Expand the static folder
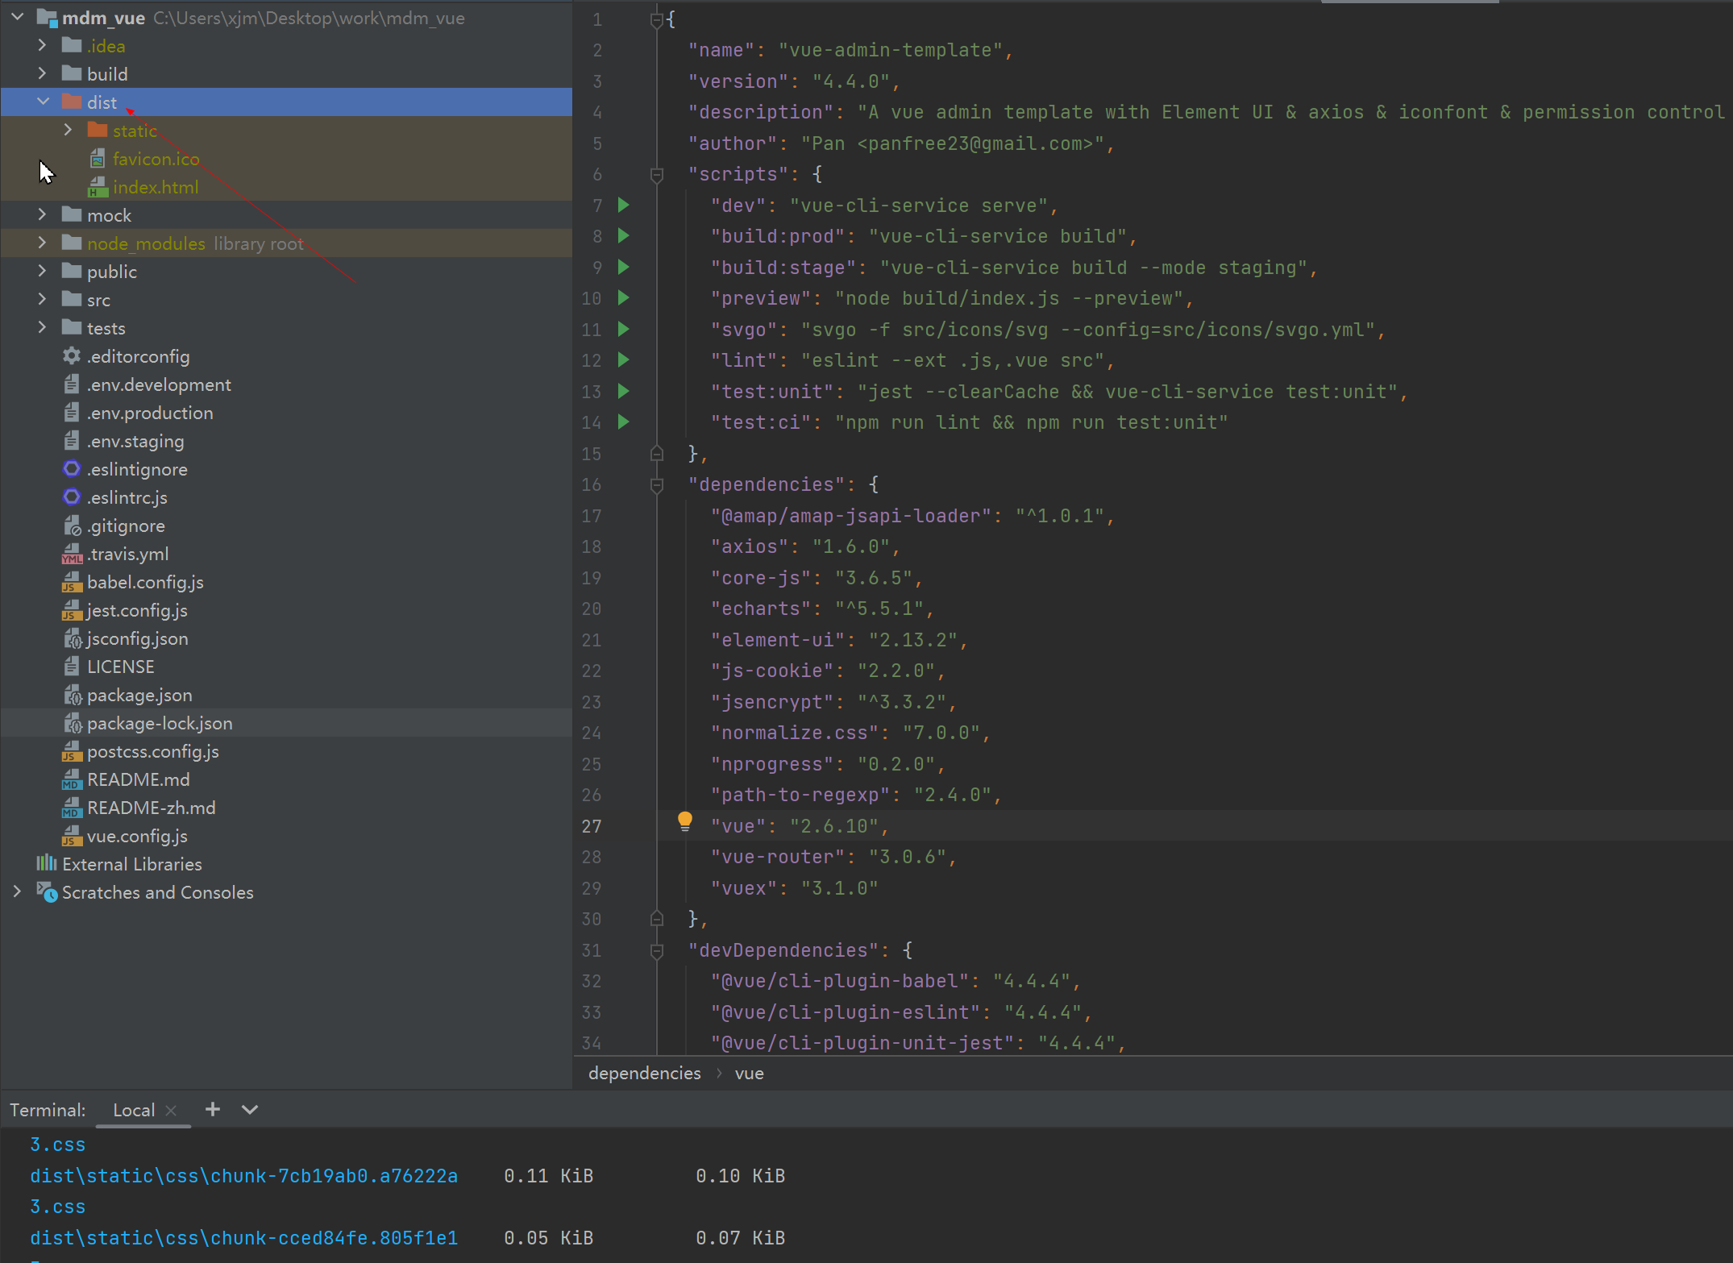 [69, 130]
